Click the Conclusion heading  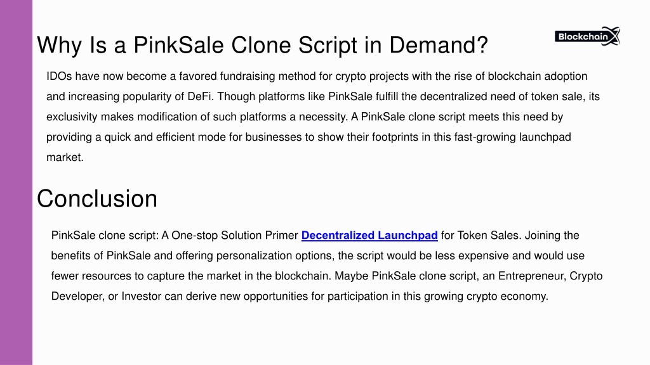(x=97, y=198)
